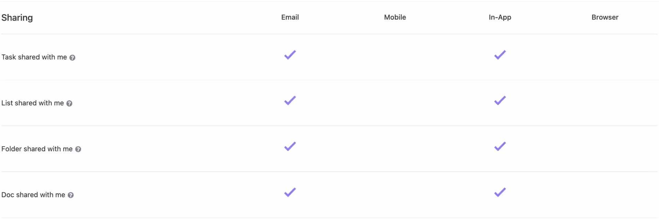The width and height of the screenshot is (659, 219).
Task: Click the Email column header
Action: (290, 17)
